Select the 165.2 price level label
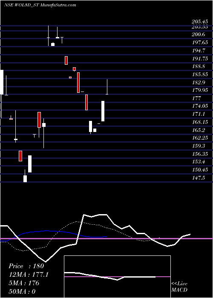This screenshot has width=213, height=298. (x=199, y=130)
